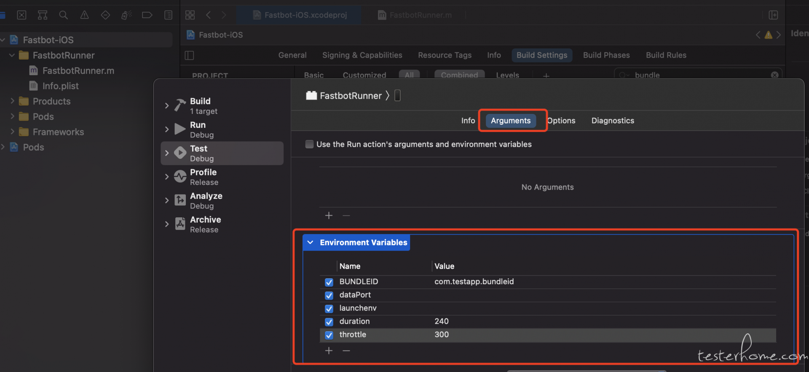The height and width of the screenshot is (372, 809).
Task: Uncheck the launchenv variable checkbox
Action: tap(329, 309)
